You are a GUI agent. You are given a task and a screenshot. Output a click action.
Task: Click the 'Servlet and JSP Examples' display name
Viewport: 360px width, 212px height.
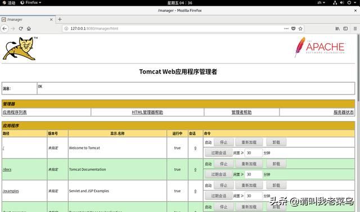pos(89,191)
